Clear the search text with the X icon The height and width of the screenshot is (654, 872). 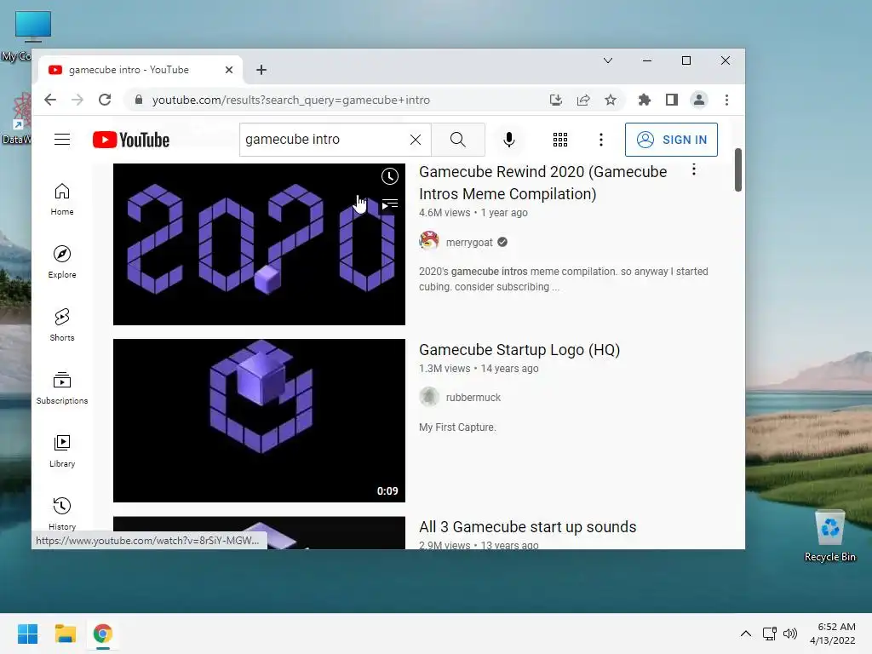click(x=416, y=140)
